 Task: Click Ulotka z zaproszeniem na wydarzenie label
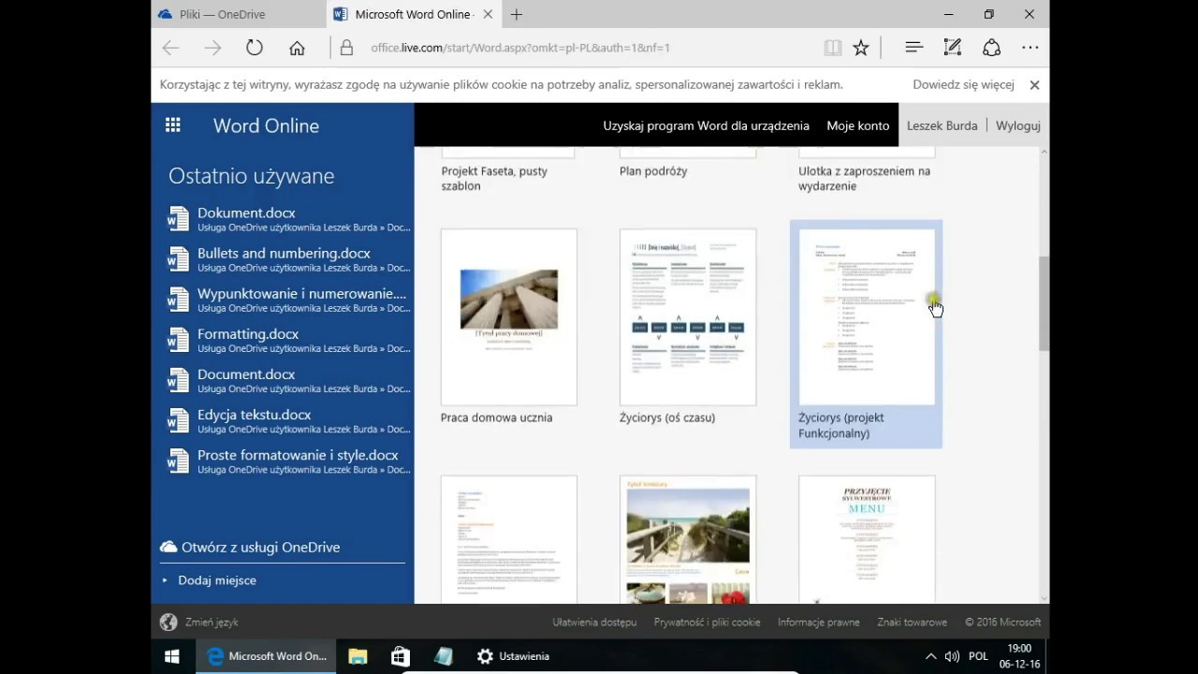tap(864, 178)
